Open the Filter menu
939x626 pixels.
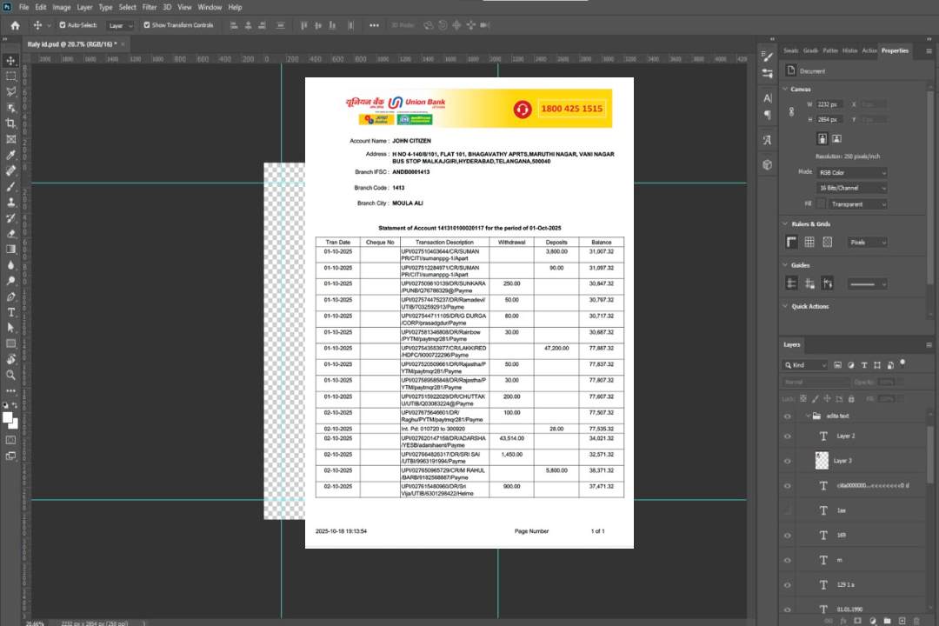[x=150, y=7]
